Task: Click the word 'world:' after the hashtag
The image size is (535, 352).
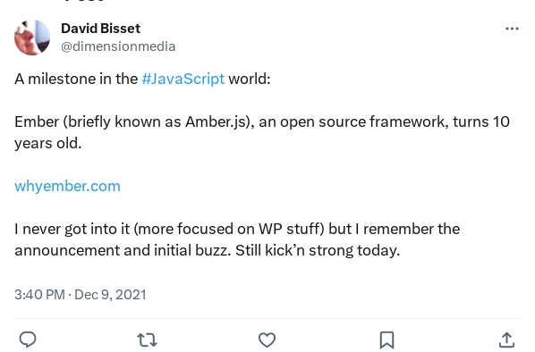Action: point(249,79)
